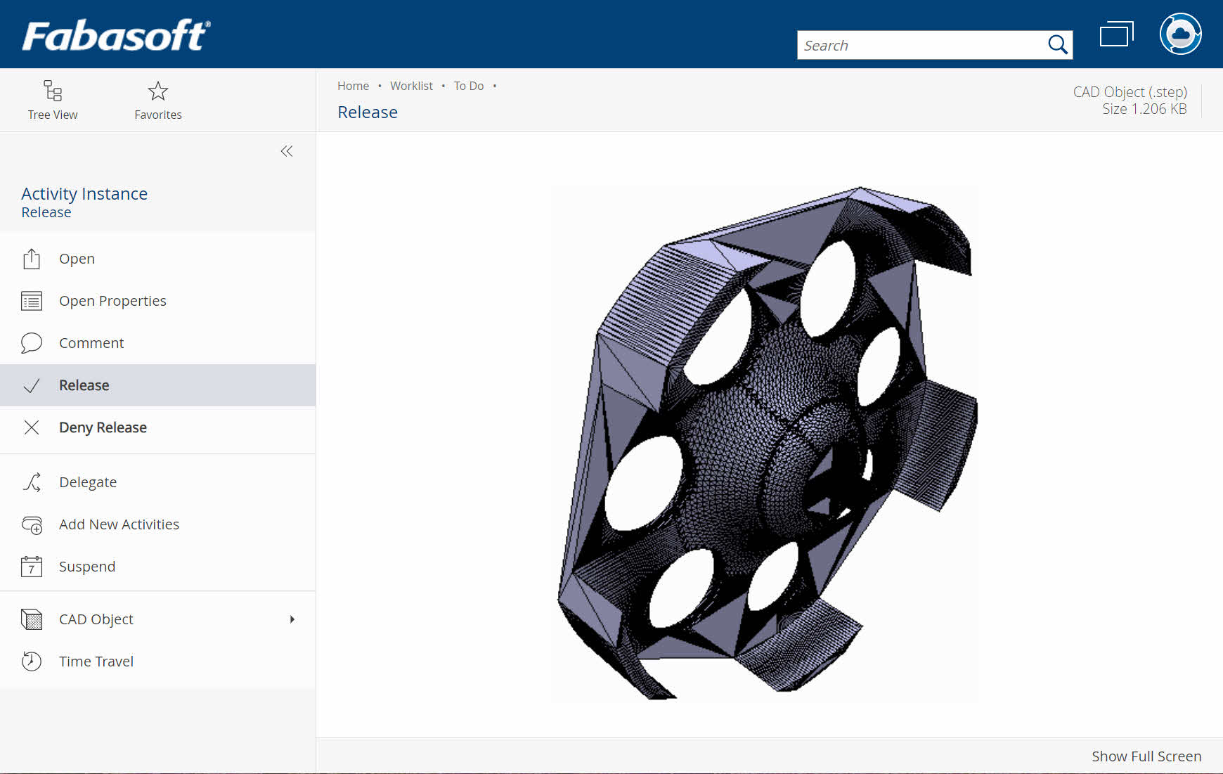
Task: Add New Activities to the instance
Action: tap(119, 524)
